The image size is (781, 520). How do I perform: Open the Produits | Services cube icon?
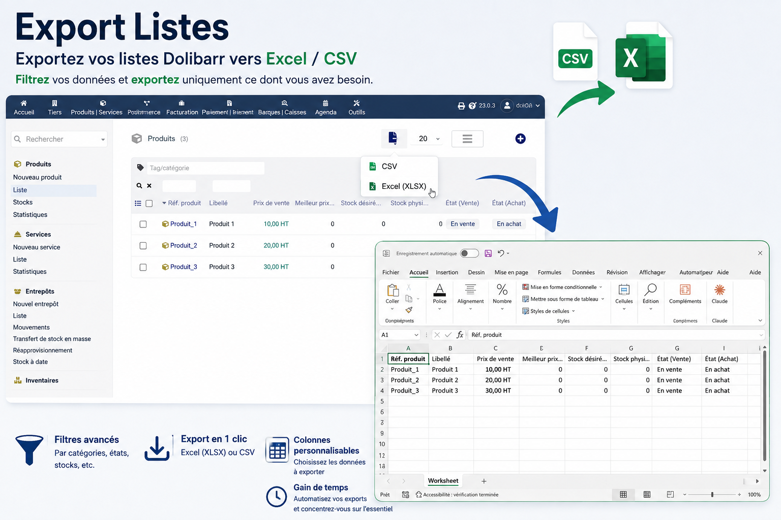[x=103, y=103]
